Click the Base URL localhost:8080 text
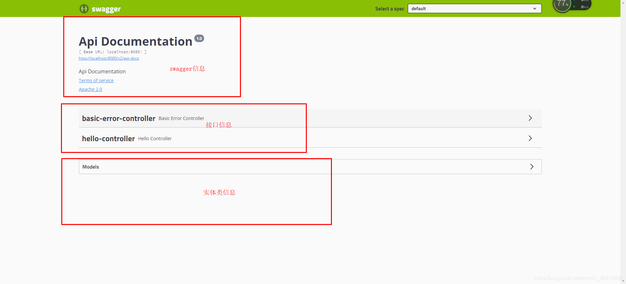Screen dimensions: 626x284 click(x=112, y=52)
